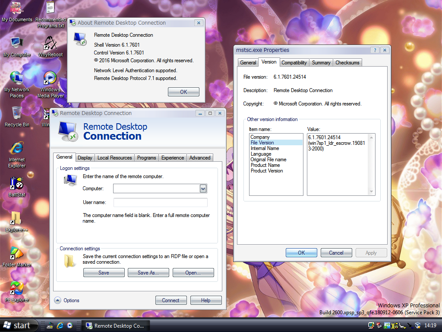The height and width of the screenshot is (332, 442).
Task: Click OK in mstsc.exe Properties
Action: [x=301, y=252]
